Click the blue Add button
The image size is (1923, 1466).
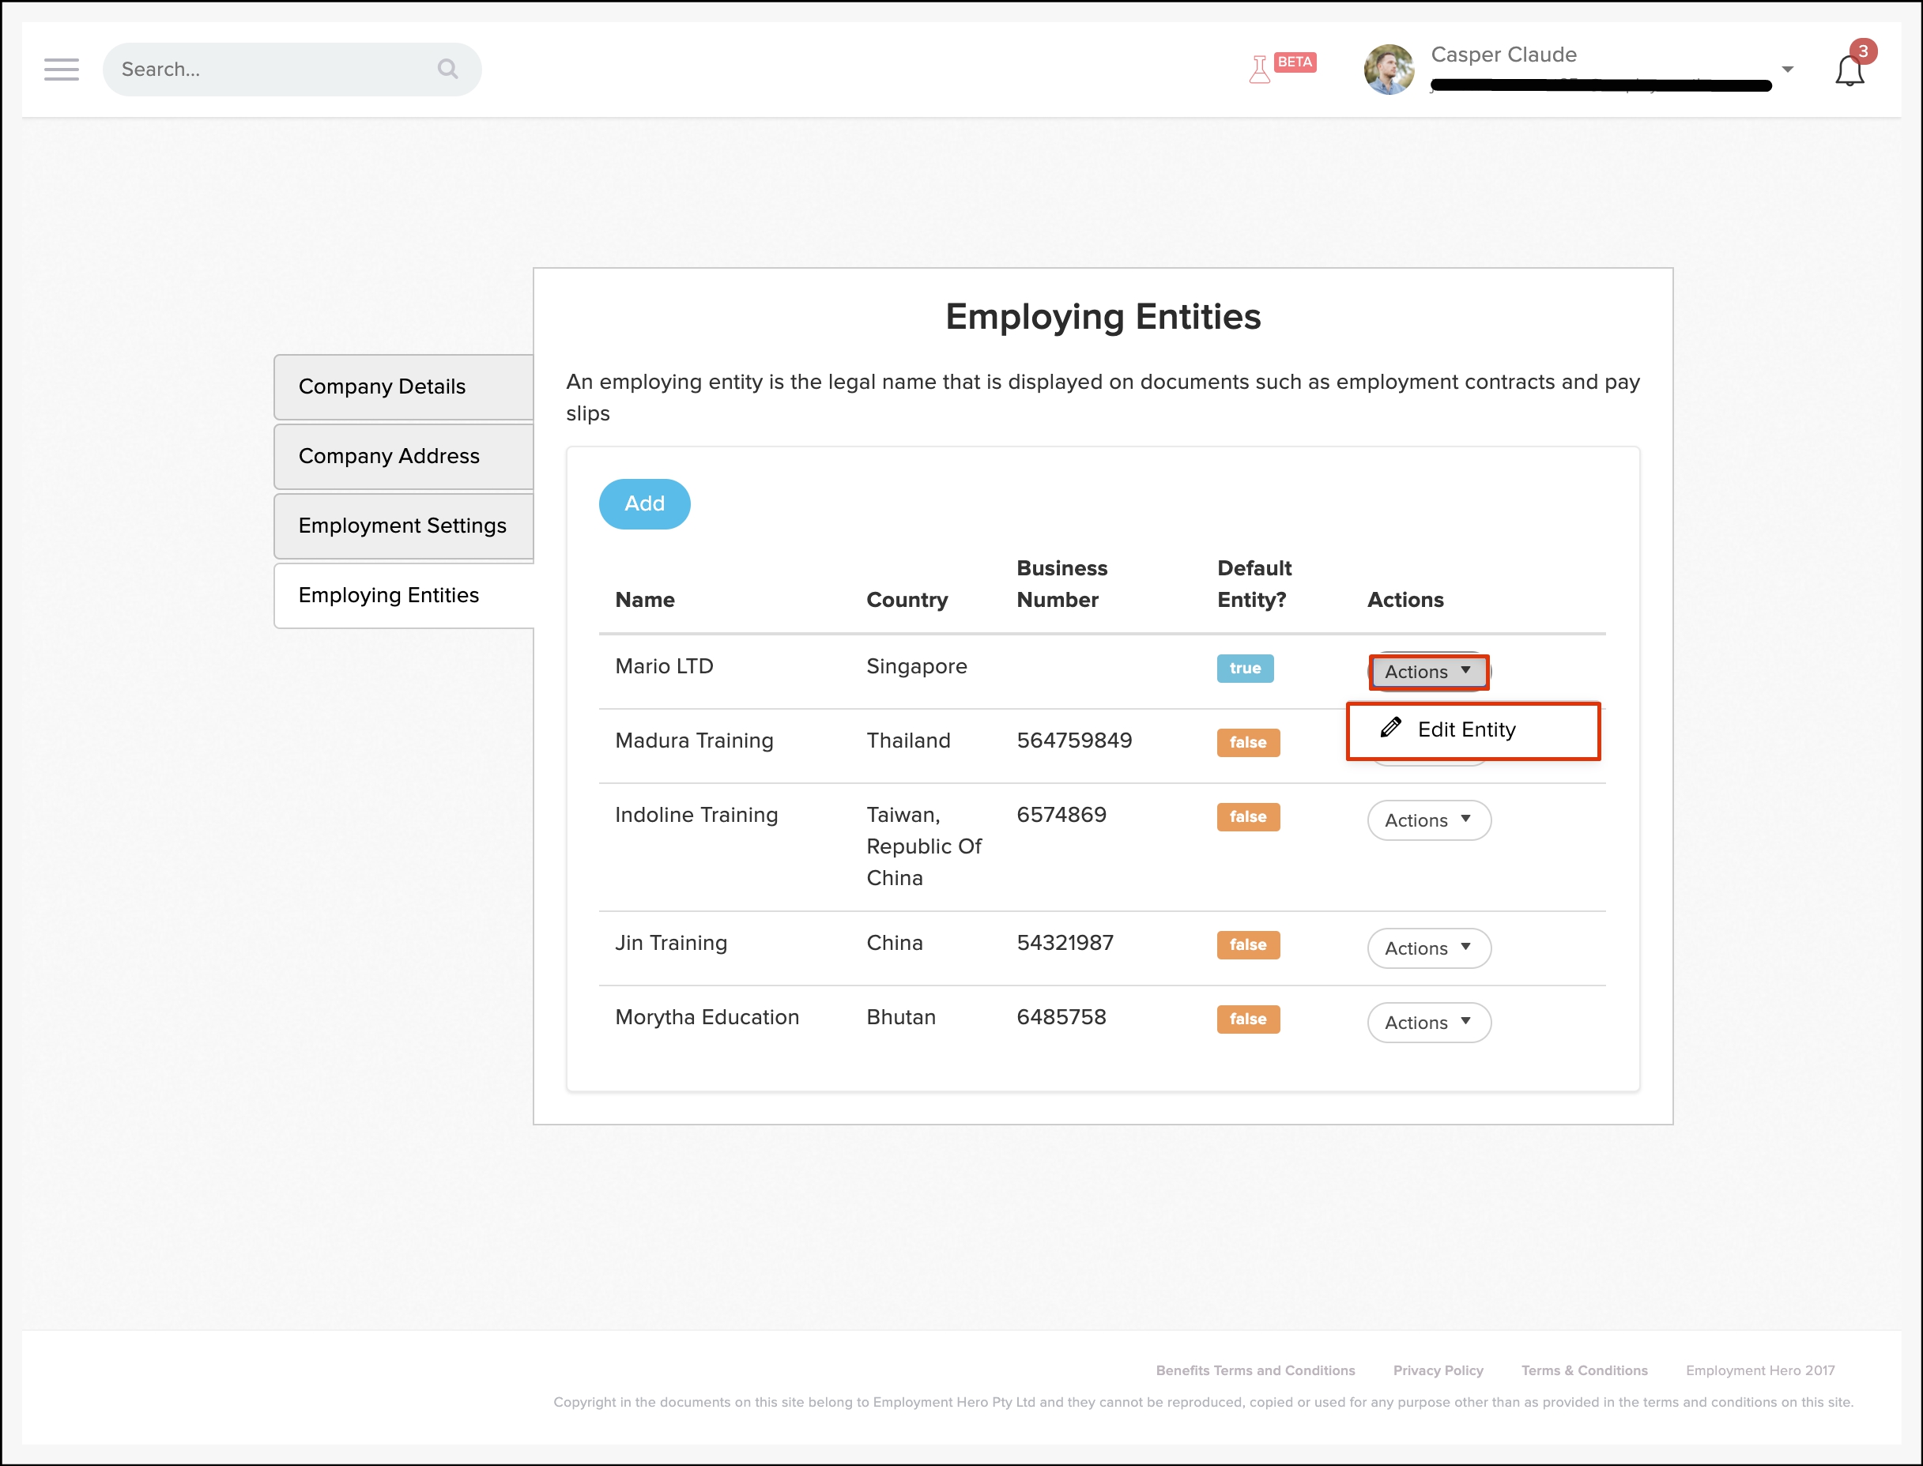(x=644, y=503)
